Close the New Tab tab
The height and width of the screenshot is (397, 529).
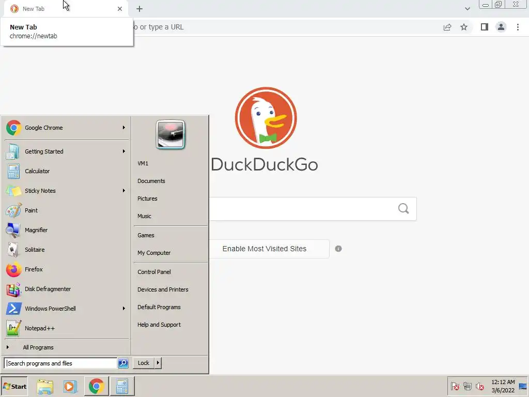coord(120,9)
